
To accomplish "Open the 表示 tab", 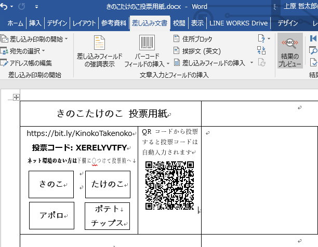I will point(197,23).
